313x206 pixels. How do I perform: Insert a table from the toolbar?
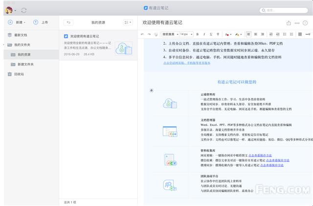coord(300,34)
